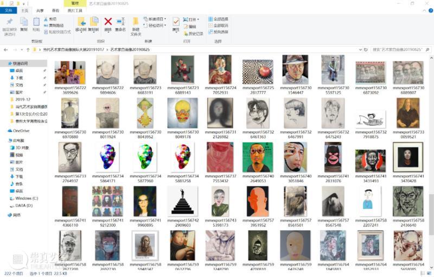This screenshot has width=434, height=277.
Task: Open History (历史记录) in ribbon
Action: point(194,34)
